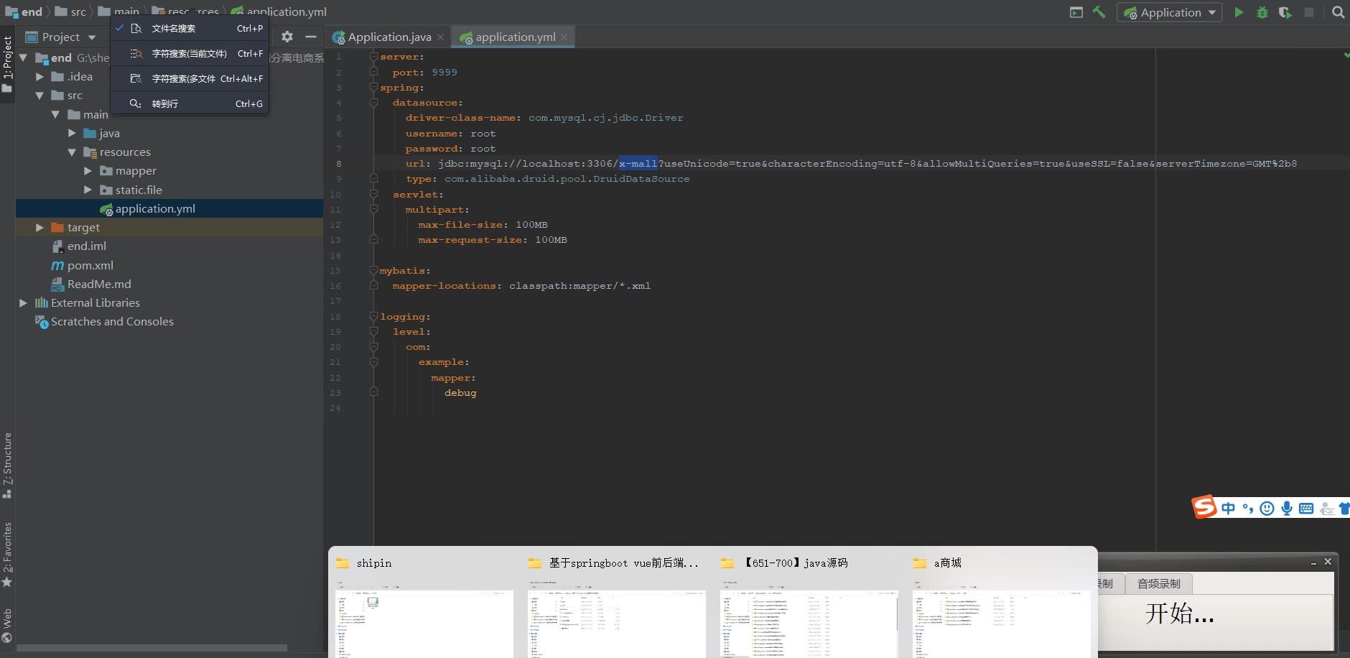Expand the target folder

tap(39, 228)
